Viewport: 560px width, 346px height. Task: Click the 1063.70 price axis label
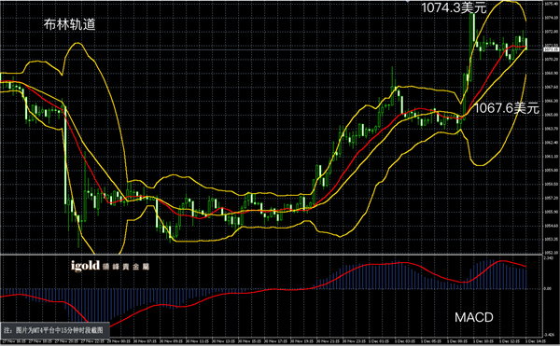[552, 129]
